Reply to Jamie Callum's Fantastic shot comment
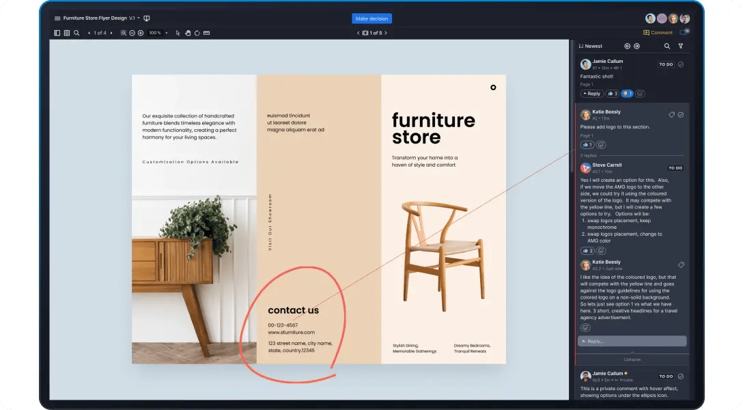This screenshot has width=743, height=410. click(591, 94)
